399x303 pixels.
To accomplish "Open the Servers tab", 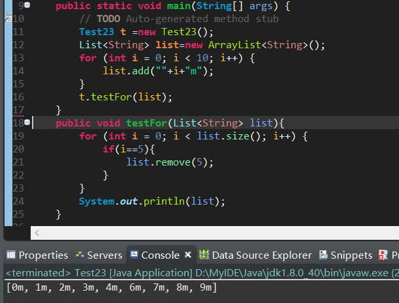I will (x=99, y=255).
